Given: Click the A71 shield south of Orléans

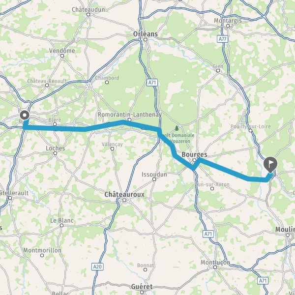Looking at the screenshot, I should click(152, 83).
